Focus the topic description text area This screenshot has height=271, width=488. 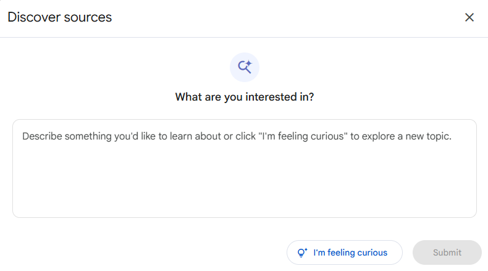point(245,169)
